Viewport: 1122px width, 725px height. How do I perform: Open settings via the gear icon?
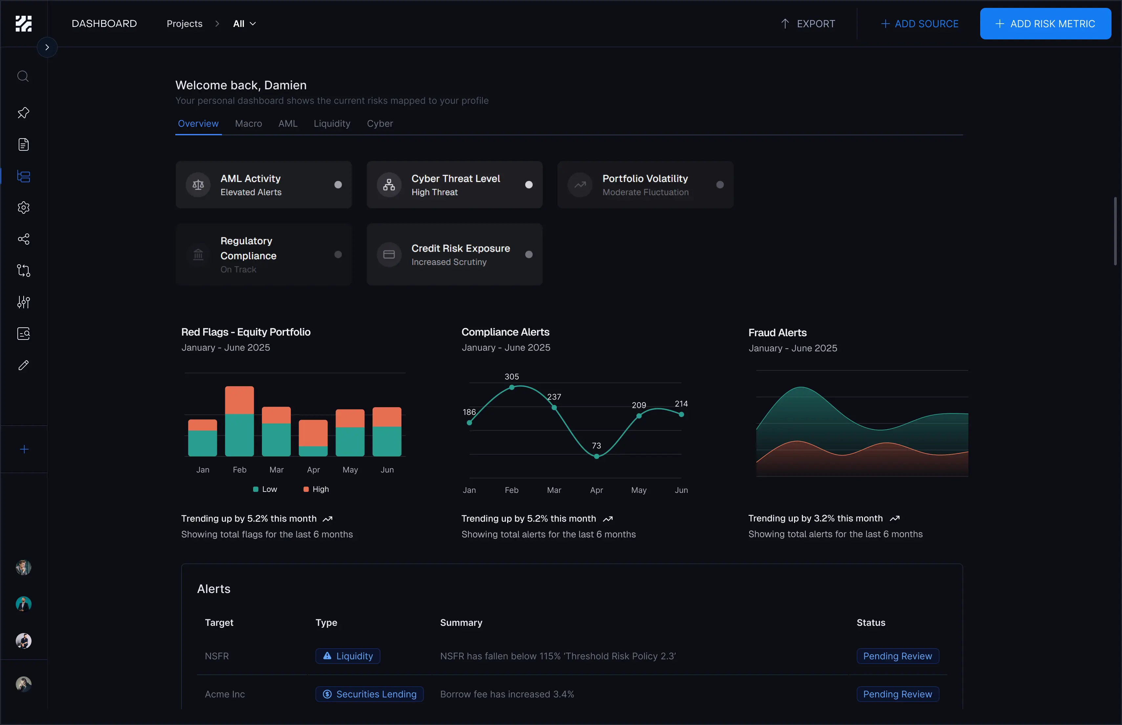pyautogui.click(x=23, y=208)
